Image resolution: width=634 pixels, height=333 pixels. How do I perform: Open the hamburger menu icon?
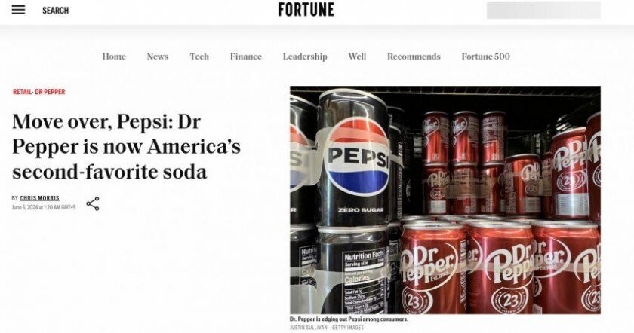pos(18,10)
